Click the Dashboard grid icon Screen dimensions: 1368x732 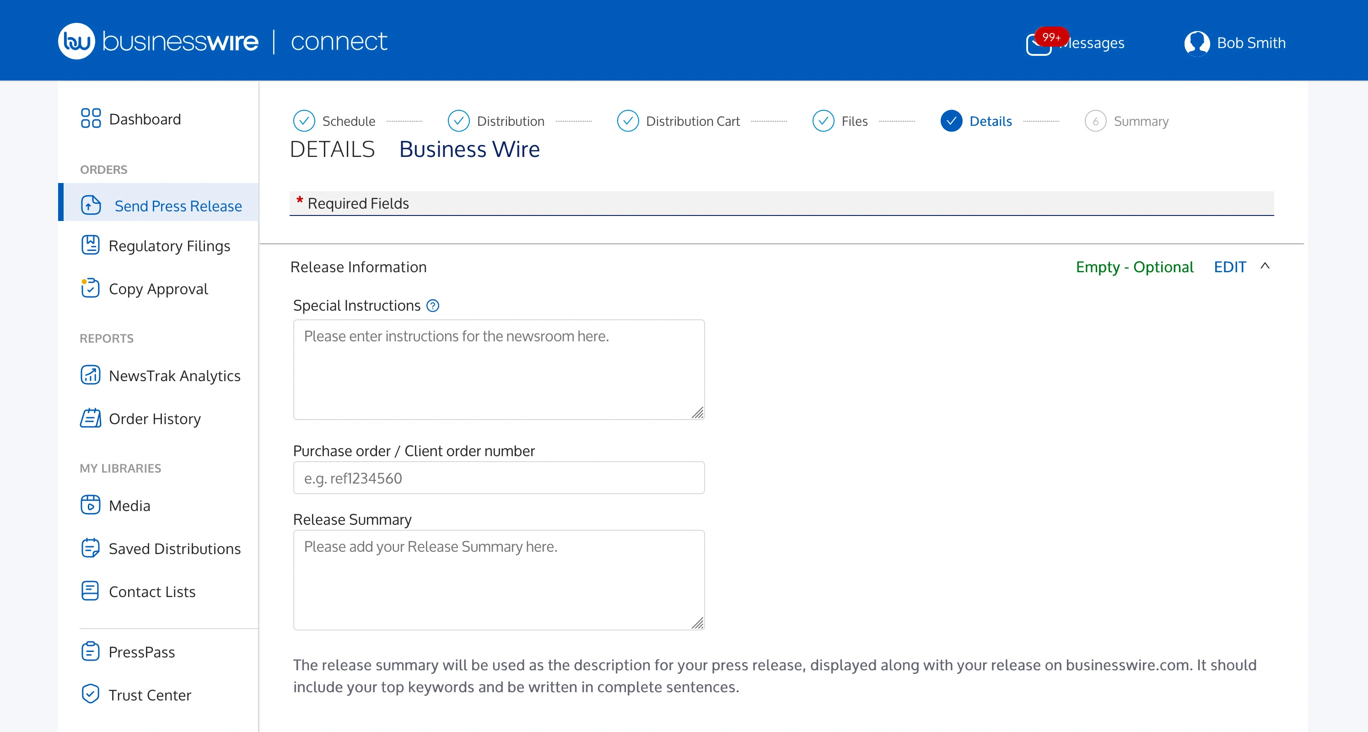pyautogui.click(x=91, y=118)
